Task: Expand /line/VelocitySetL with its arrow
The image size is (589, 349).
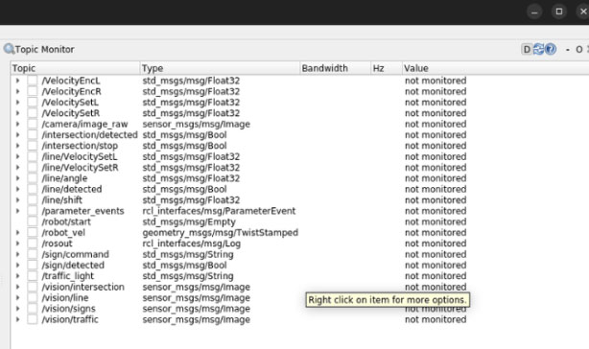Action: (x=17, y=156)
